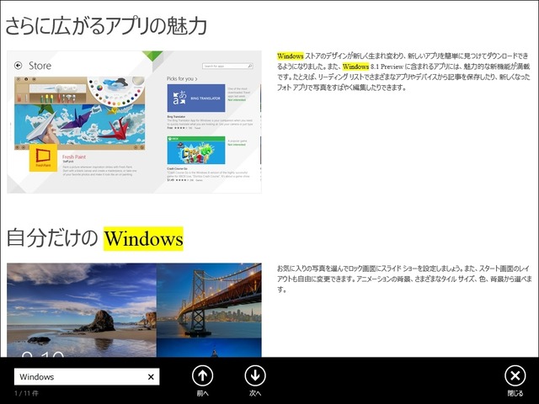Click the 1 / 11 件 match counter
Screen dimensions: 539x404
26,393
